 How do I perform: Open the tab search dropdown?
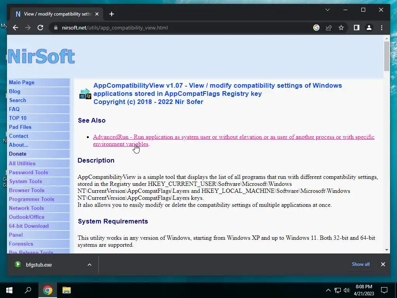327,10
